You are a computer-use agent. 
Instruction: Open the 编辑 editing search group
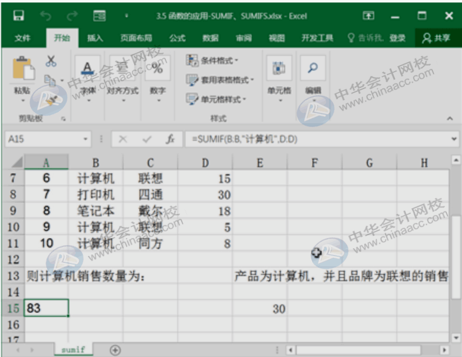[x=313, y=78]
